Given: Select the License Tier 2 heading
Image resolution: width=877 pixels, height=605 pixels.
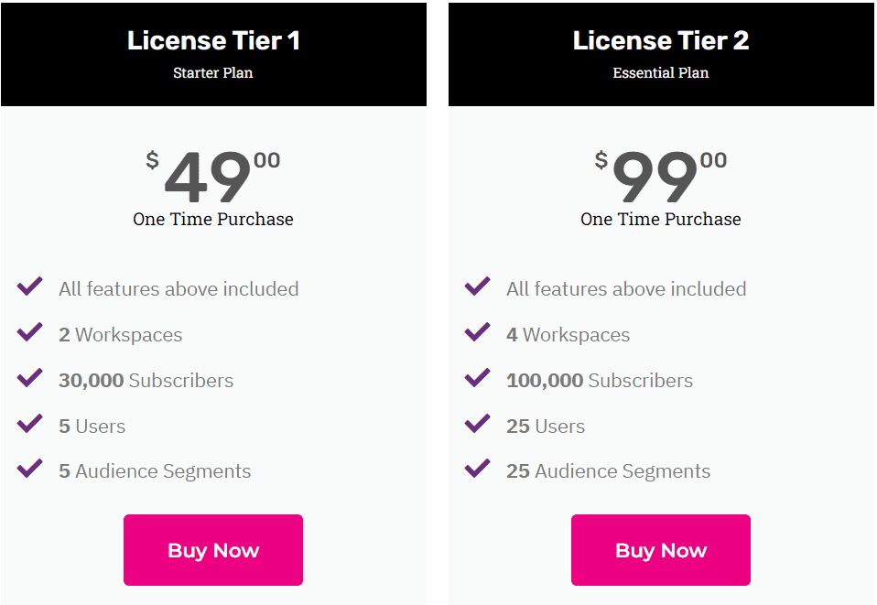Looking at the screenshot, I should pos(661,40).
